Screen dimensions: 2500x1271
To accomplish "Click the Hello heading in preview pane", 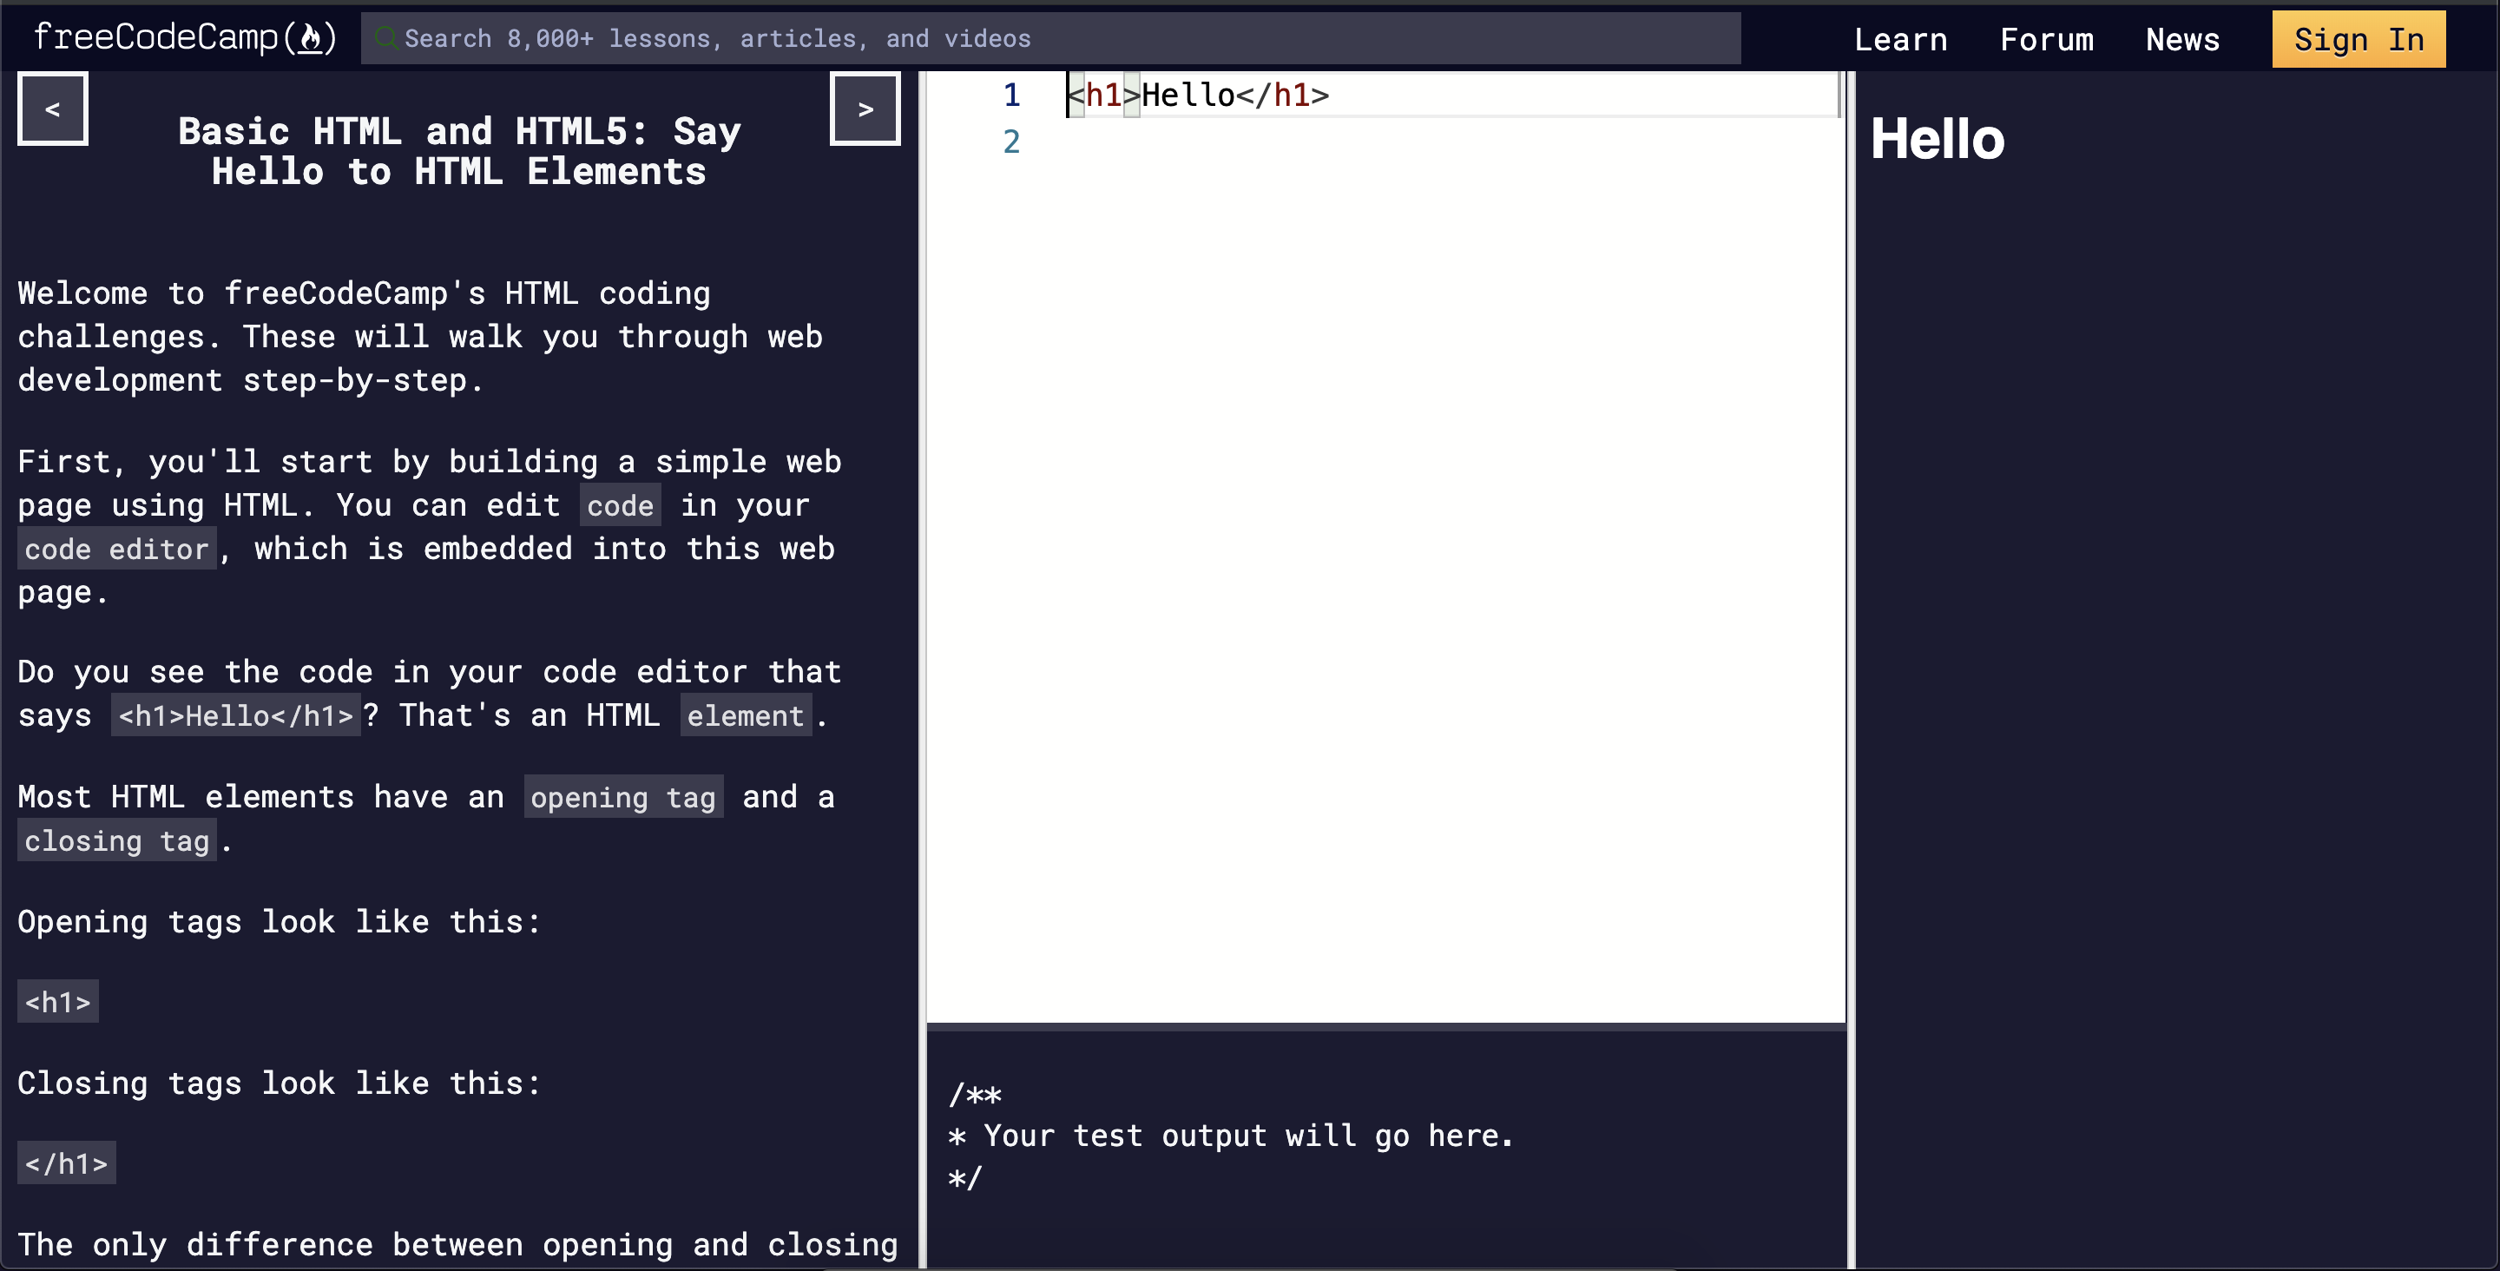I will tap(1937, 139).
